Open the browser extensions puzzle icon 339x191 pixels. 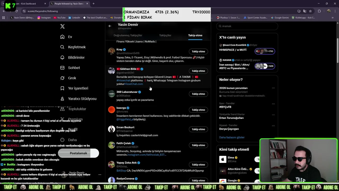[319, 11]
